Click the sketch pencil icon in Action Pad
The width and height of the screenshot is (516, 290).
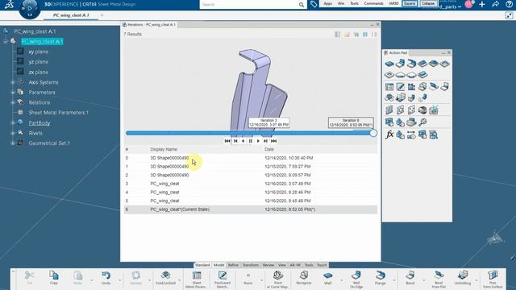pyautogui.click(x=401, y=87)
